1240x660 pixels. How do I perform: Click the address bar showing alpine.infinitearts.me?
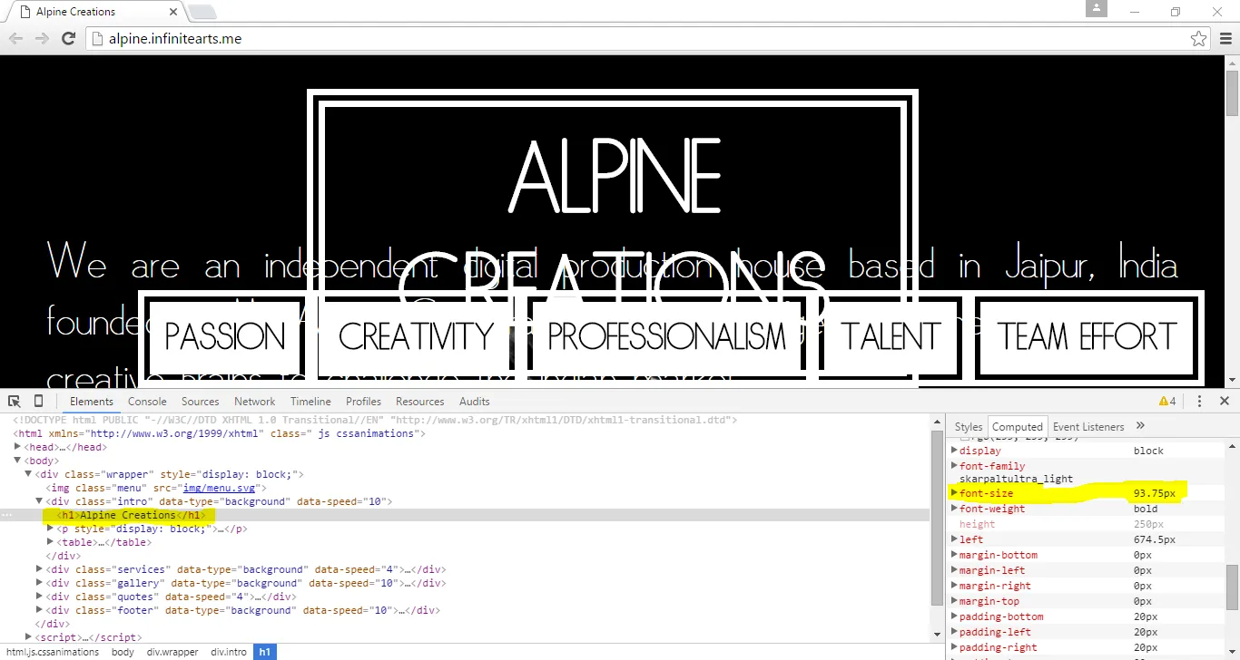click(x=648, y=39)
